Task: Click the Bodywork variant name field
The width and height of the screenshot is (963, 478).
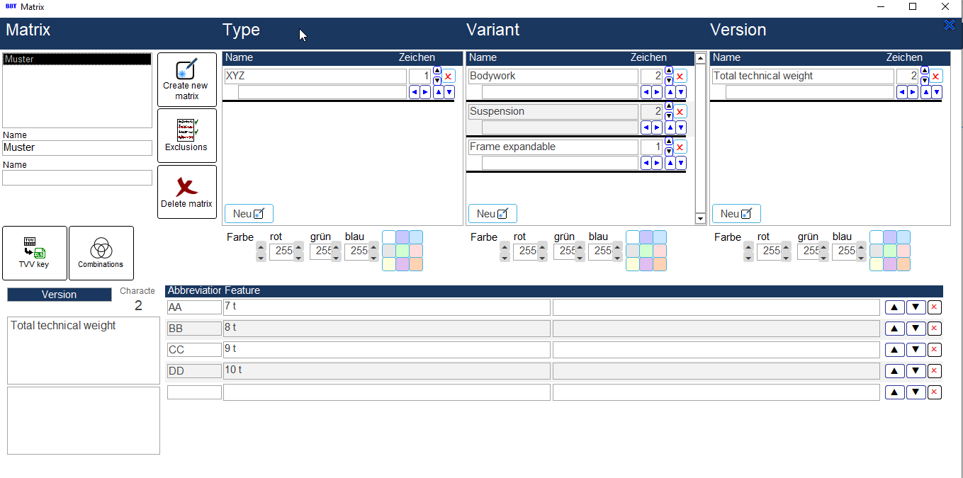Action: coord(553,76)
